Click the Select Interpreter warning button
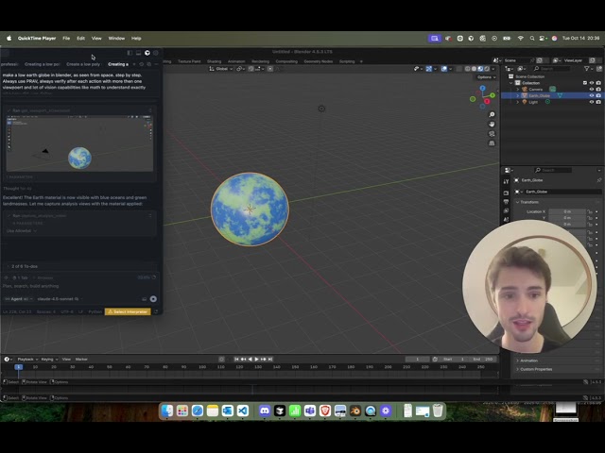The height and width of the screenshot is (453, 605). tap(128, 311)
